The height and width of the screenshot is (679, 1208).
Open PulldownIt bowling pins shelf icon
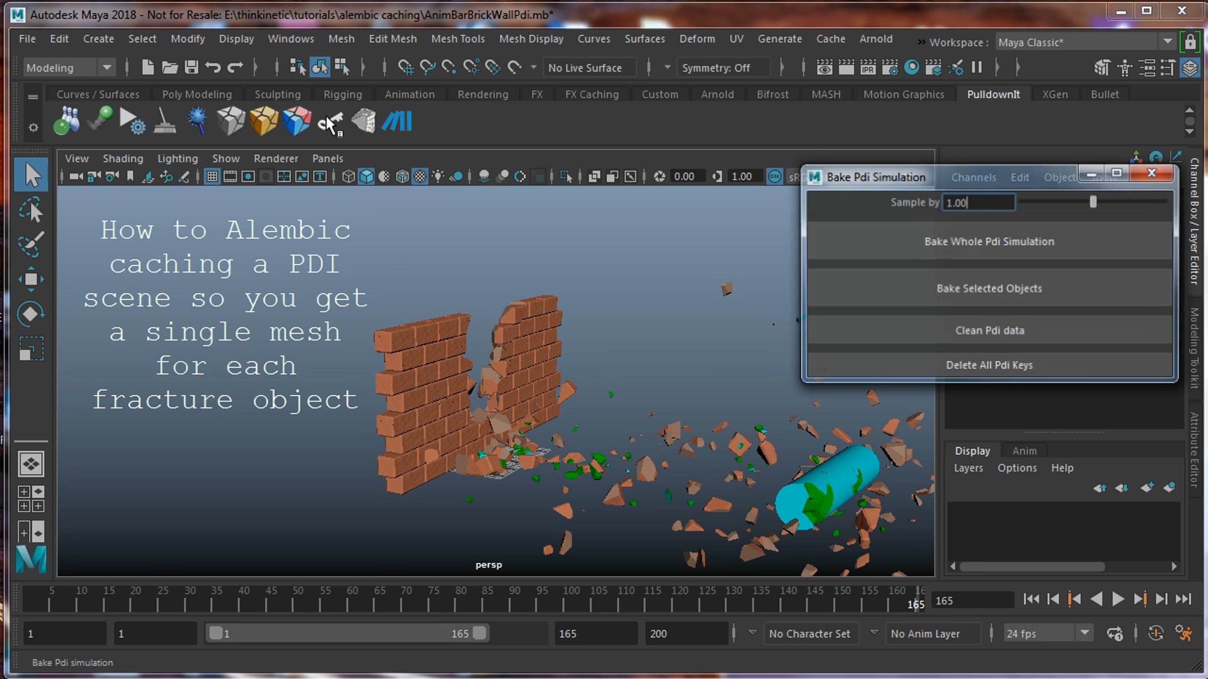coord(66,121)
